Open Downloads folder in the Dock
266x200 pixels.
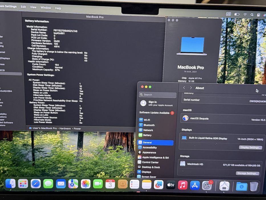click(241, 186)
